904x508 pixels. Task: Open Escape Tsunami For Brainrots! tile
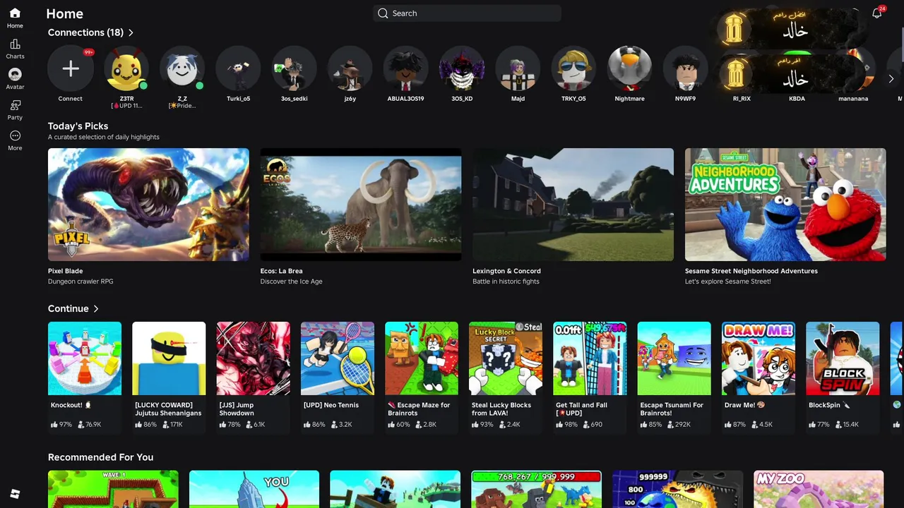coord(674,358)
